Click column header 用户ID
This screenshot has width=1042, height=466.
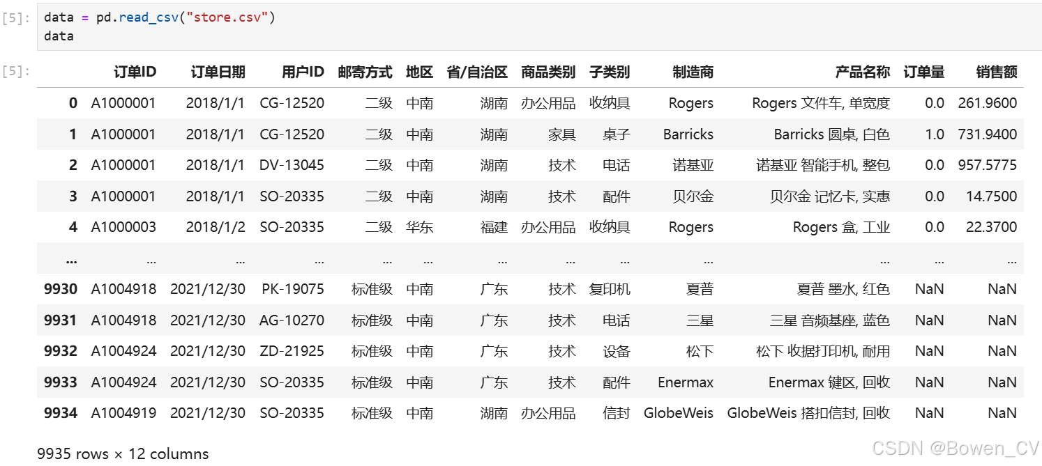tap(303, 72)
